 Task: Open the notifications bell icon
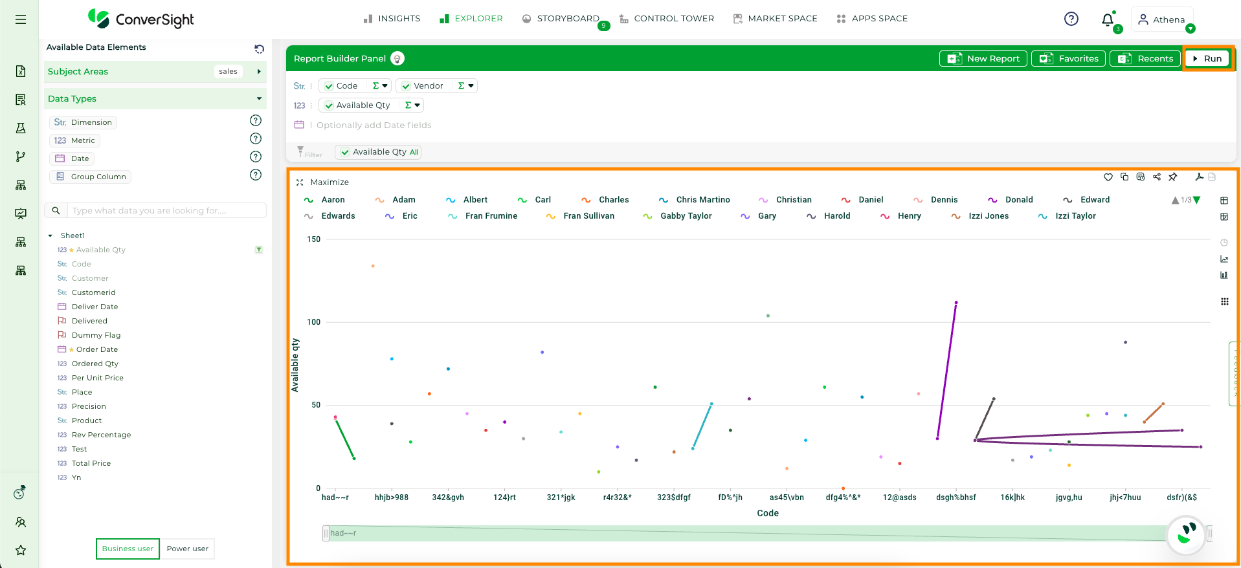click(1107, 19)
